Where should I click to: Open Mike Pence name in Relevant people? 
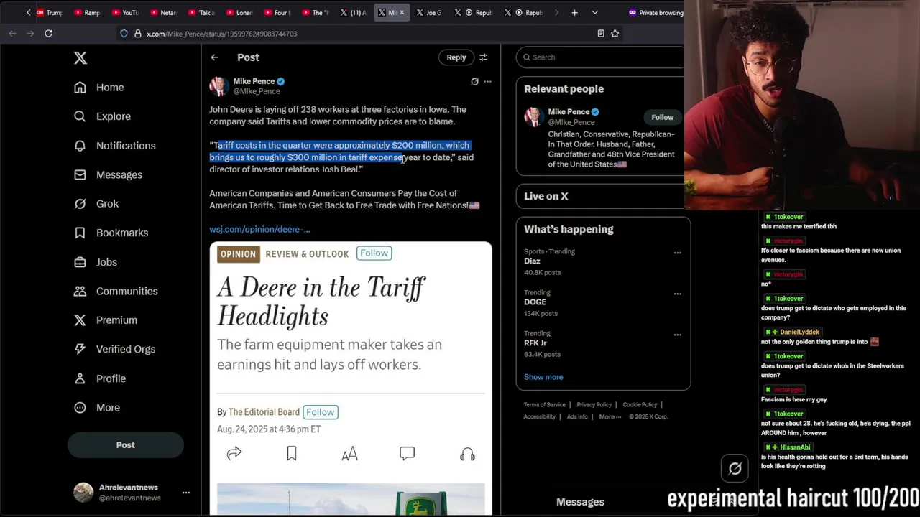point(569,112)
